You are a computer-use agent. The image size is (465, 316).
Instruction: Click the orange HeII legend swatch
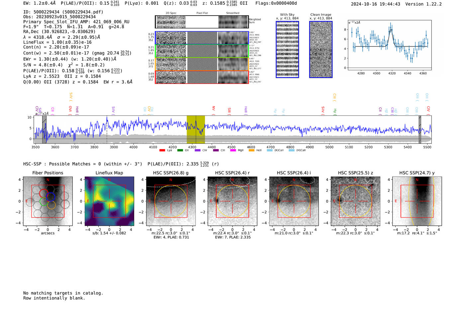tap(251, 150)
